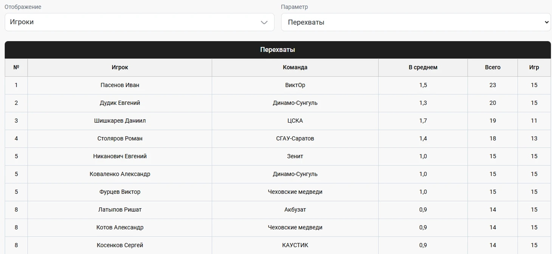Screen dimensions: 552x254
Task: Click team КАУСТИК
Action: coord(295,245)
